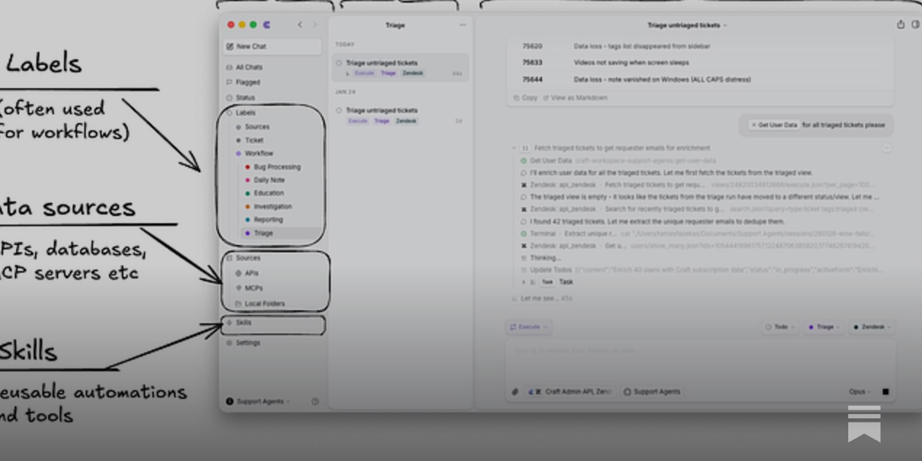Go back with the left chevron
922x461 pixels.
(x=300, y=25)
